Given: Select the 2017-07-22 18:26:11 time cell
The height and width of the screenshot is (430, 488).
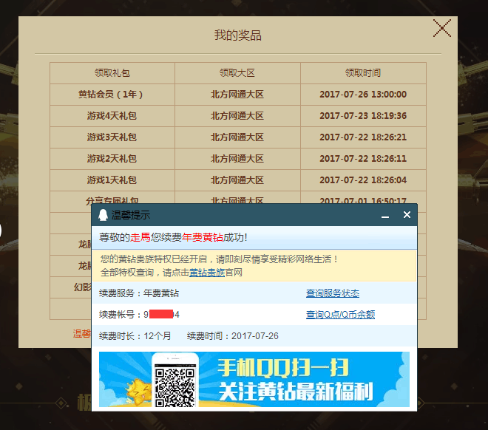Looking at the screenshot, I should [x=363, y=159].
